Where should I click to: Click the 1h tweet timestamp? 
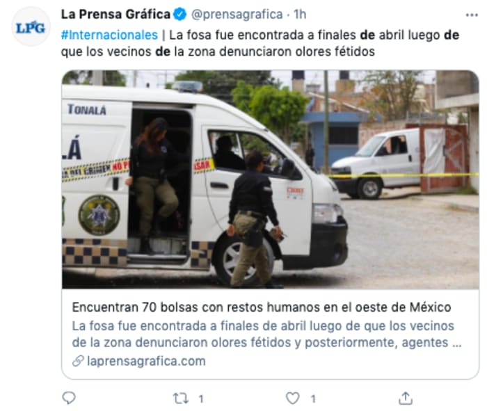300,15
